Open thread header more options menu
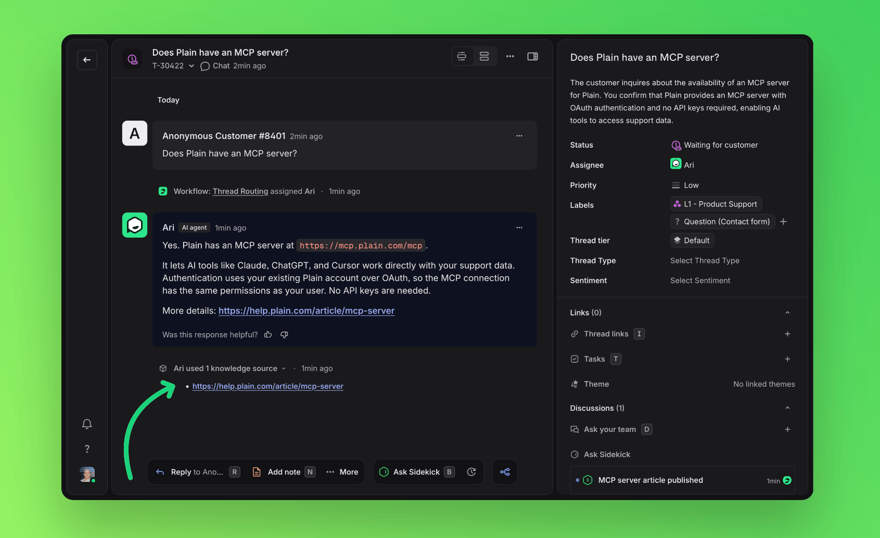Image resolution: width=880 pixels, height=538 pixels. pos(510,56)
